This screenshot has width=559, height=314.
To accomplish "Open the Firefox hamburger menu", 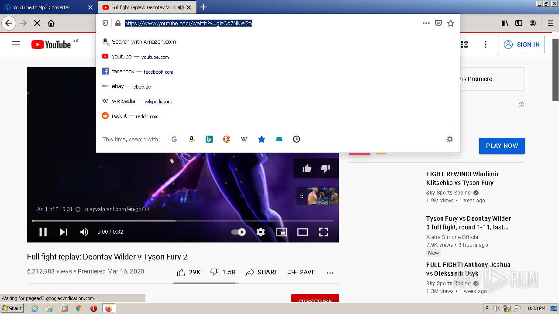I will tap(550, 23).
